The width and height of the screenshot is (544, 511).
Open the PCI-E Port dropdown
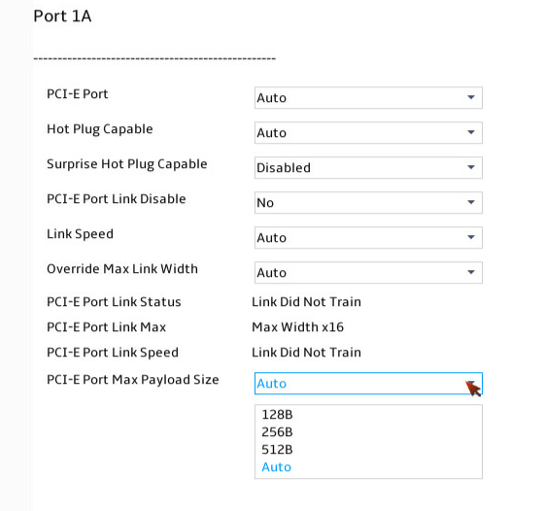pos(368,98)
